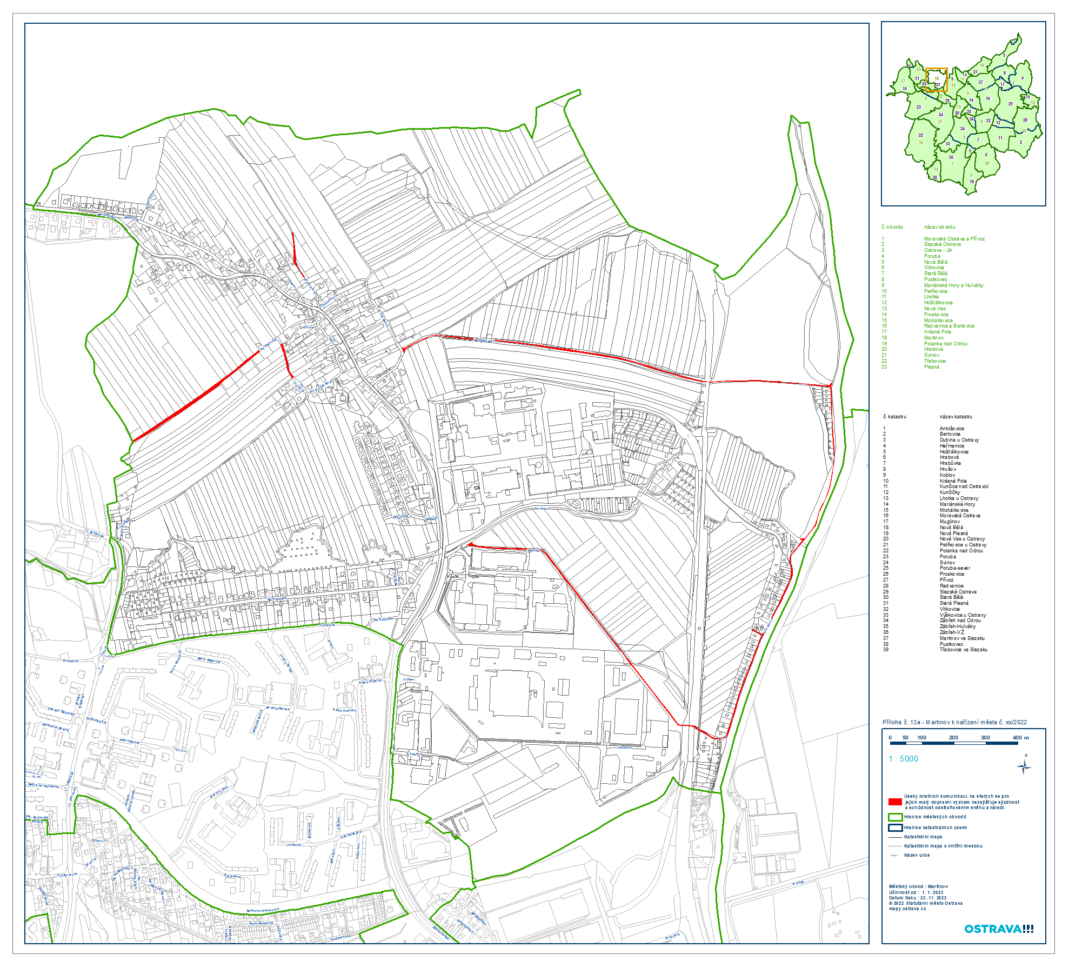Screen dimensions: 1069x974
Task: Select 'Martinov' in the district name list
Action: tap(933, 338)
